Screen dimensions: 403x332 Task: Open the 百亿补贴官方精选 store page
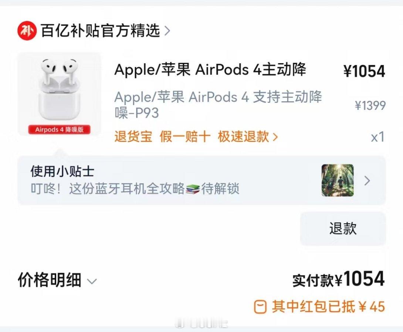point(100,31)
